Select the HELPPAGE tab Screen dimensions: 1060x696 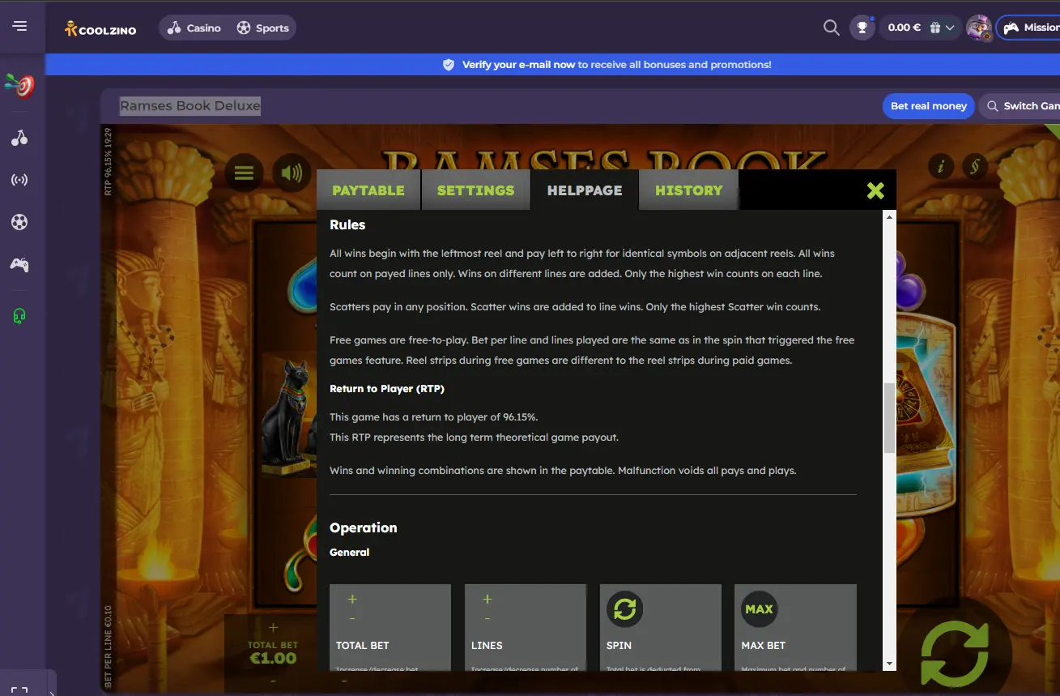pos(585,190)
